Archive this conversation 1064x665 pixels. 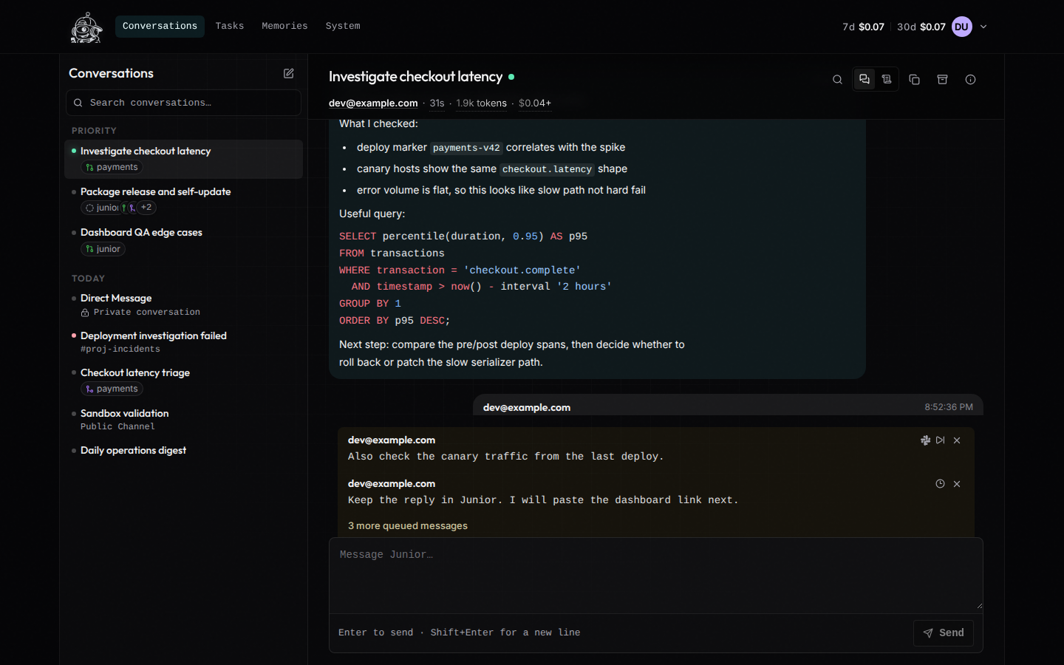[942, 80]
